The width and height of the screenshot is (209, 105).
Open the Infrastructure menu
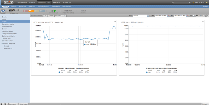(44, 3)
